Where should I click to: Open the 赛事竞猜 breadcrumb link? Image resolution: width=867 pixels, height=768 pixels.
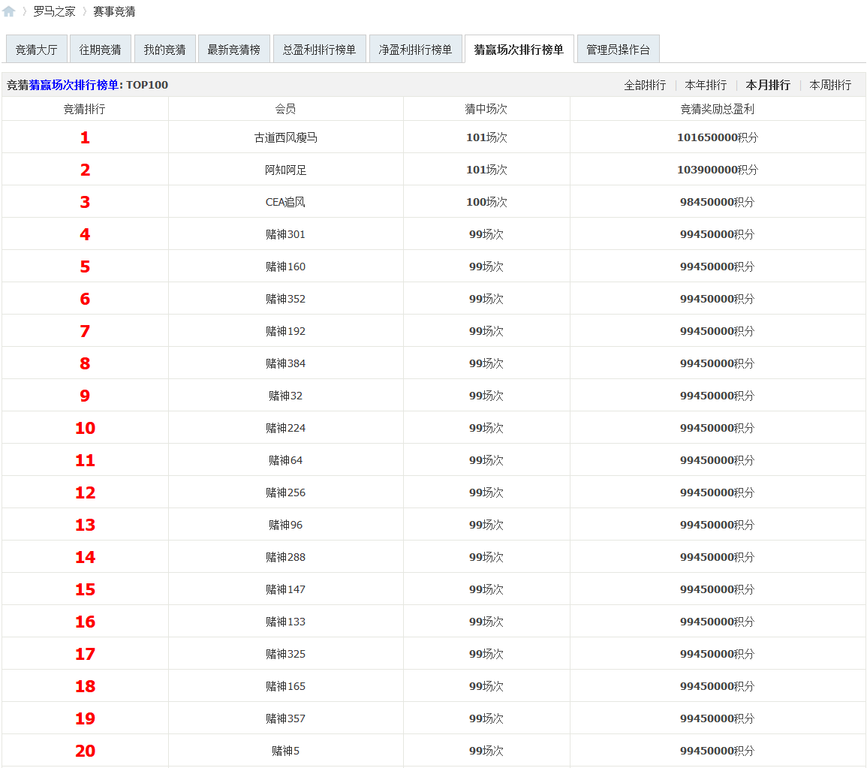coord(114,11)
